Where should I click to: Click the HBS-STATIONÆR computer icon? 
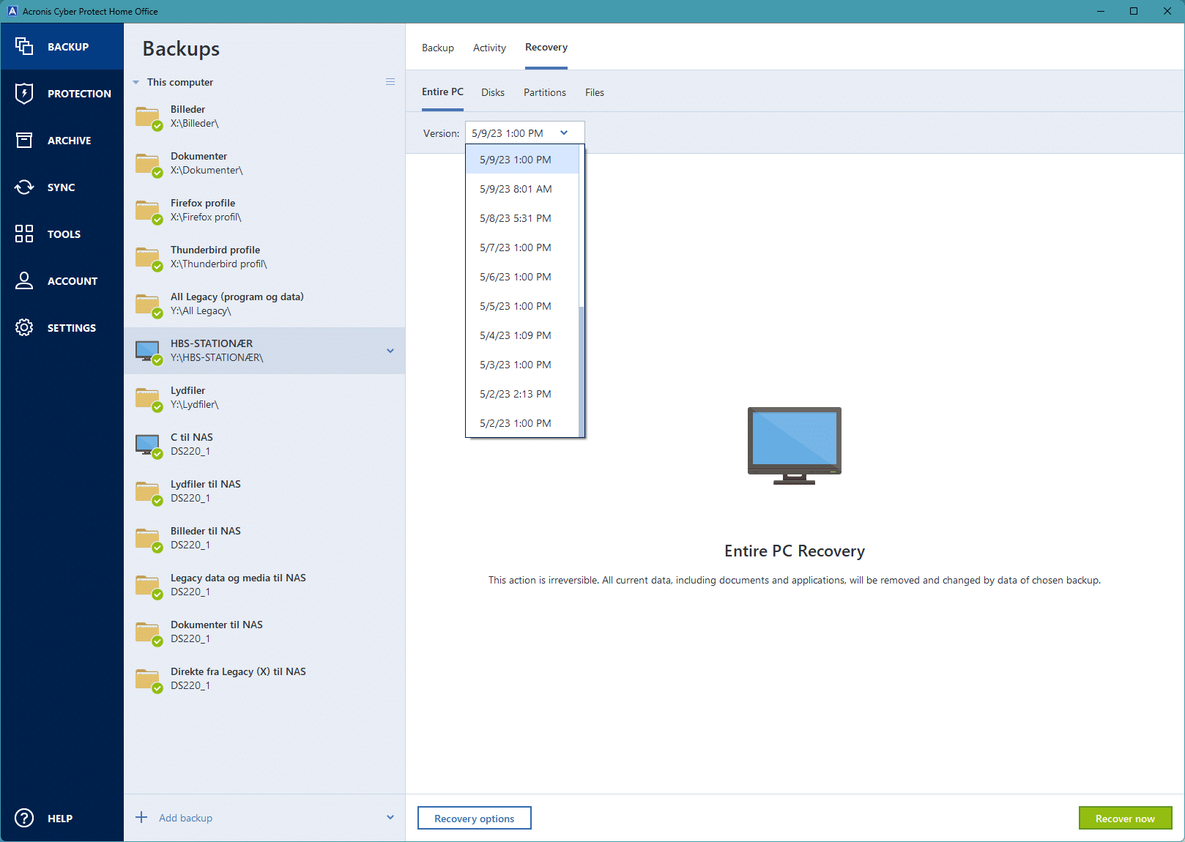[149, 352]
